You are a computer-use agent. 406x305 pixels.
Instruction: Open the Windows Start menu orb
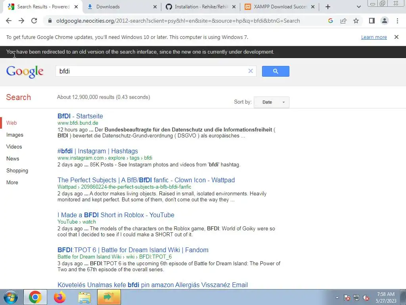coord(11,297)
